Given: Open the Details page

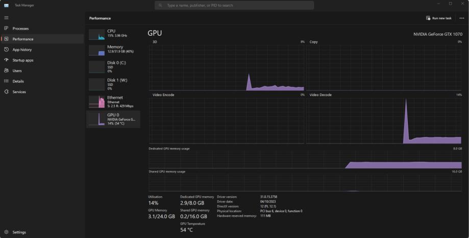Looking at the screenshot, I should [x=42, y=81].
